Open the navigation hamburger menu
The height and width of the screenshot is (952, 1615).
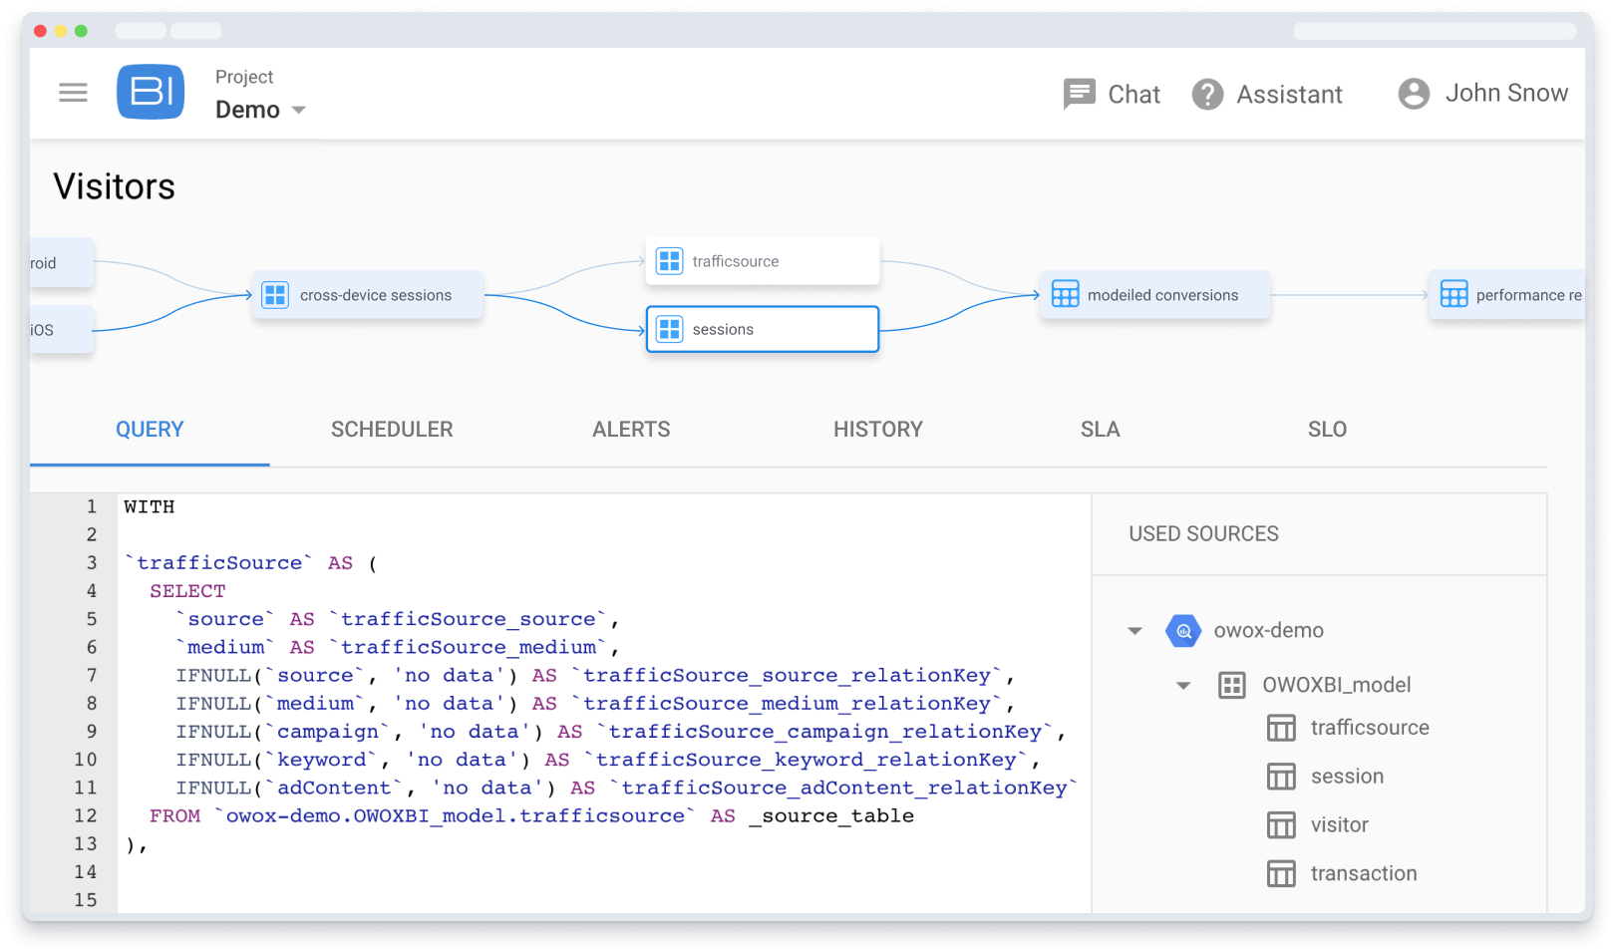pos(73,92)
